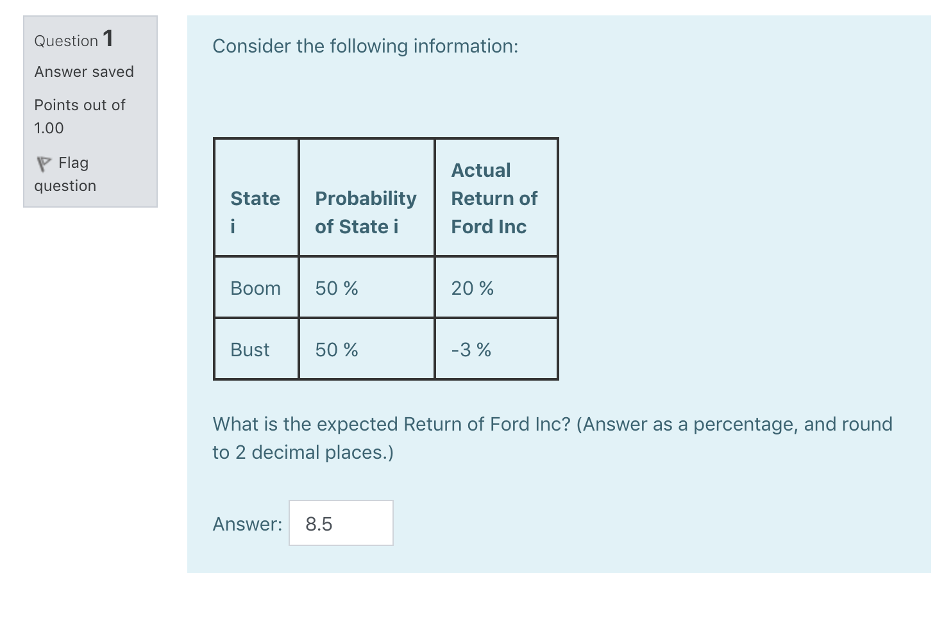
Task: Click the expected return question text
Action: [552, 438]
